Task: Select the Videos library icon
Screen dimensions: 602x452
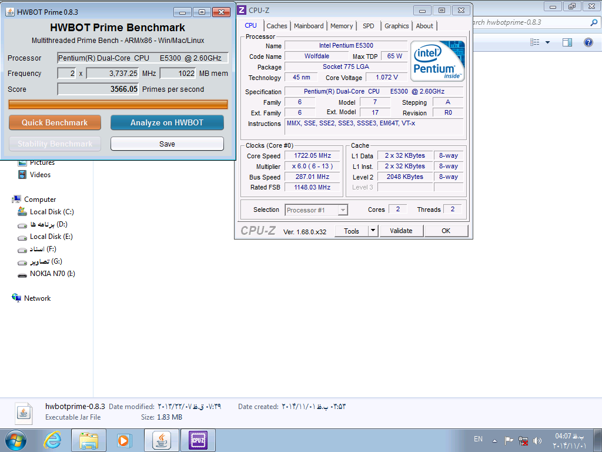Action: click(22, 174)
